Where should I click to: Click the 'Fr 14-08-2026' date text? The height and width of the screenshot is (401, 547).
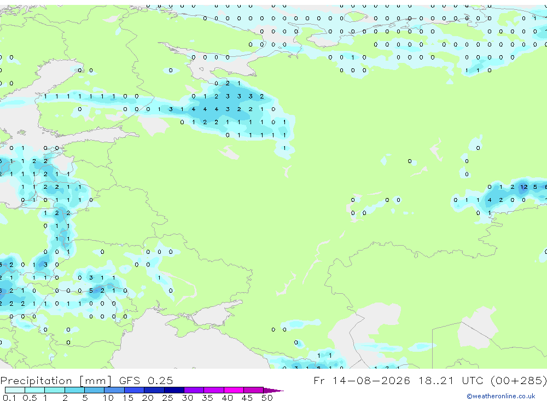[x=362, y=380]
